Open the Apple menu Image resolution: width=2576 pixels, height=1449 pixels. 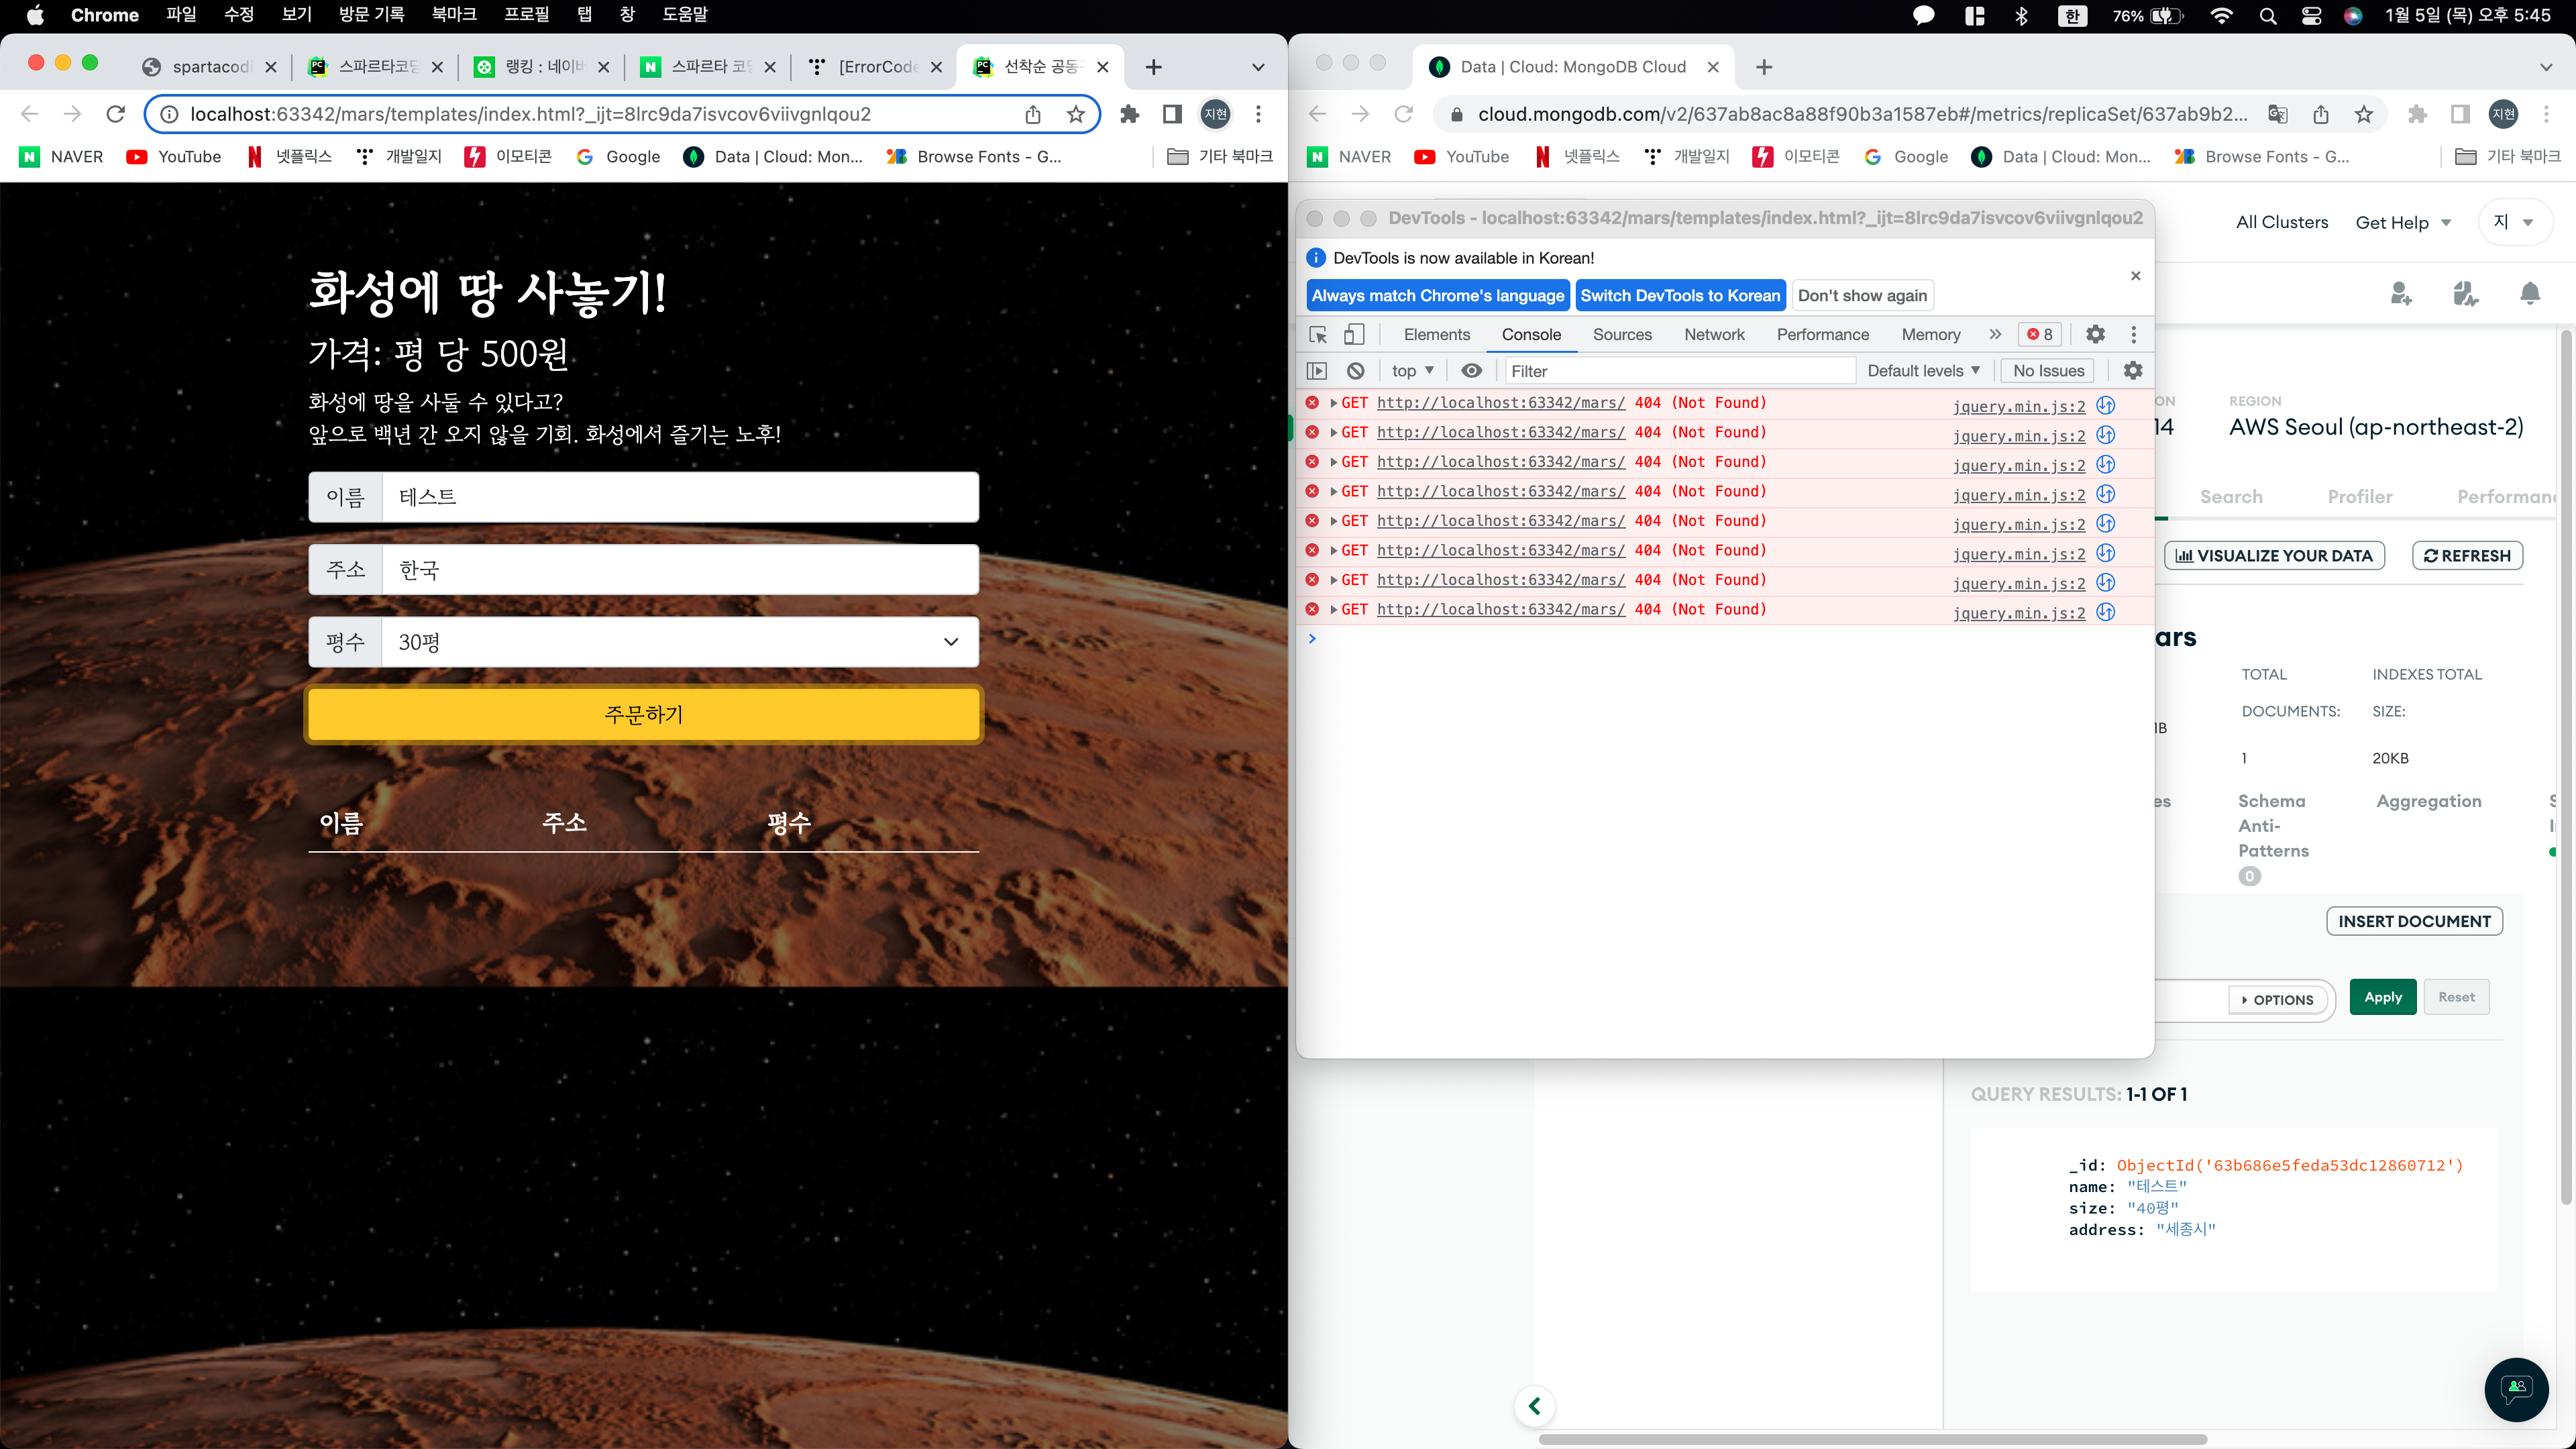(35, 16)
